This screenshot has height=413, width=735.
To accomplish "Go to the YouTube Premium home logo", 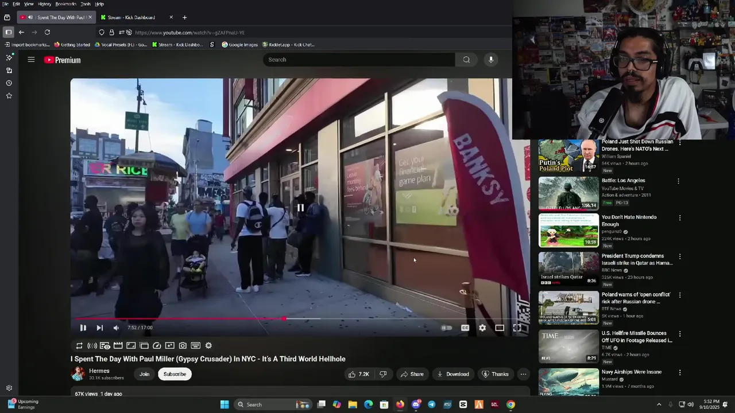I will (62, 60).
